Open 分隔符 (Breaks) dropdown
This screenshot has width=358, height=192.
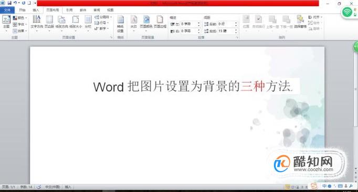(x=103, y=17)
